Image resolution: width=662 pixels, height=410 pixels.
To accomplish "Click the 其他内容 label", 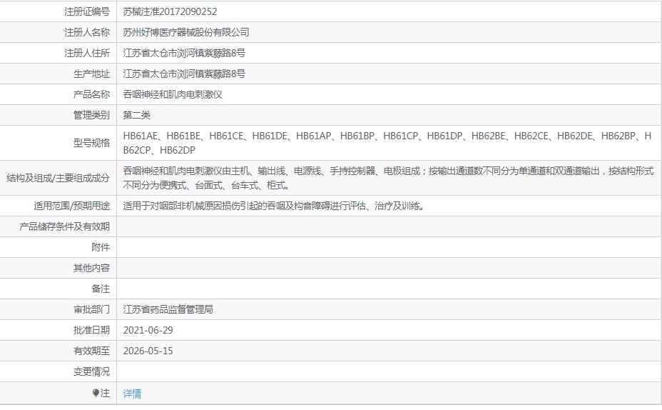I will 91,269.
